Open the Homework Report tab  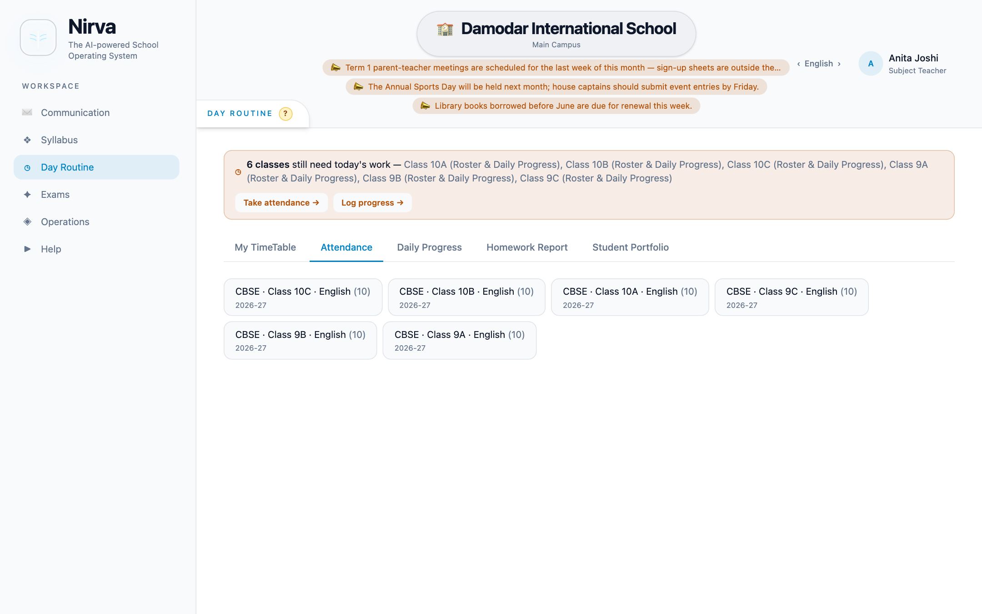click(527, 247)
